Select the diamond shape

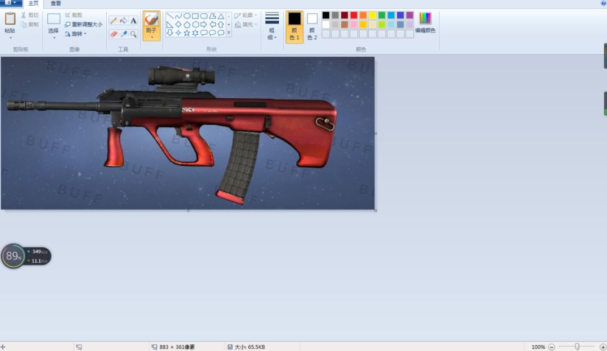coord(178,24)
